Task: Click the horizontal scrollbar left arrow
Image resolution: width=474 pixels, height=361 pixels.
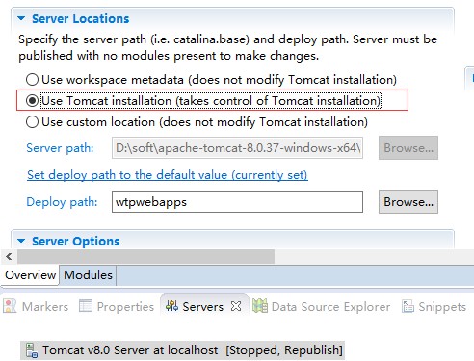Action: 9,256
